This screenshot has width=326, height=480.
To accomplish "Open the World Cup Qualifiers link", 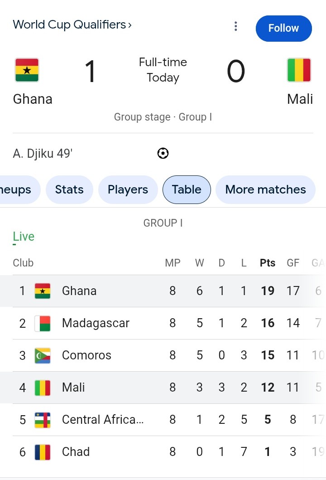I will pyautogui.click(x=72, y=24).
